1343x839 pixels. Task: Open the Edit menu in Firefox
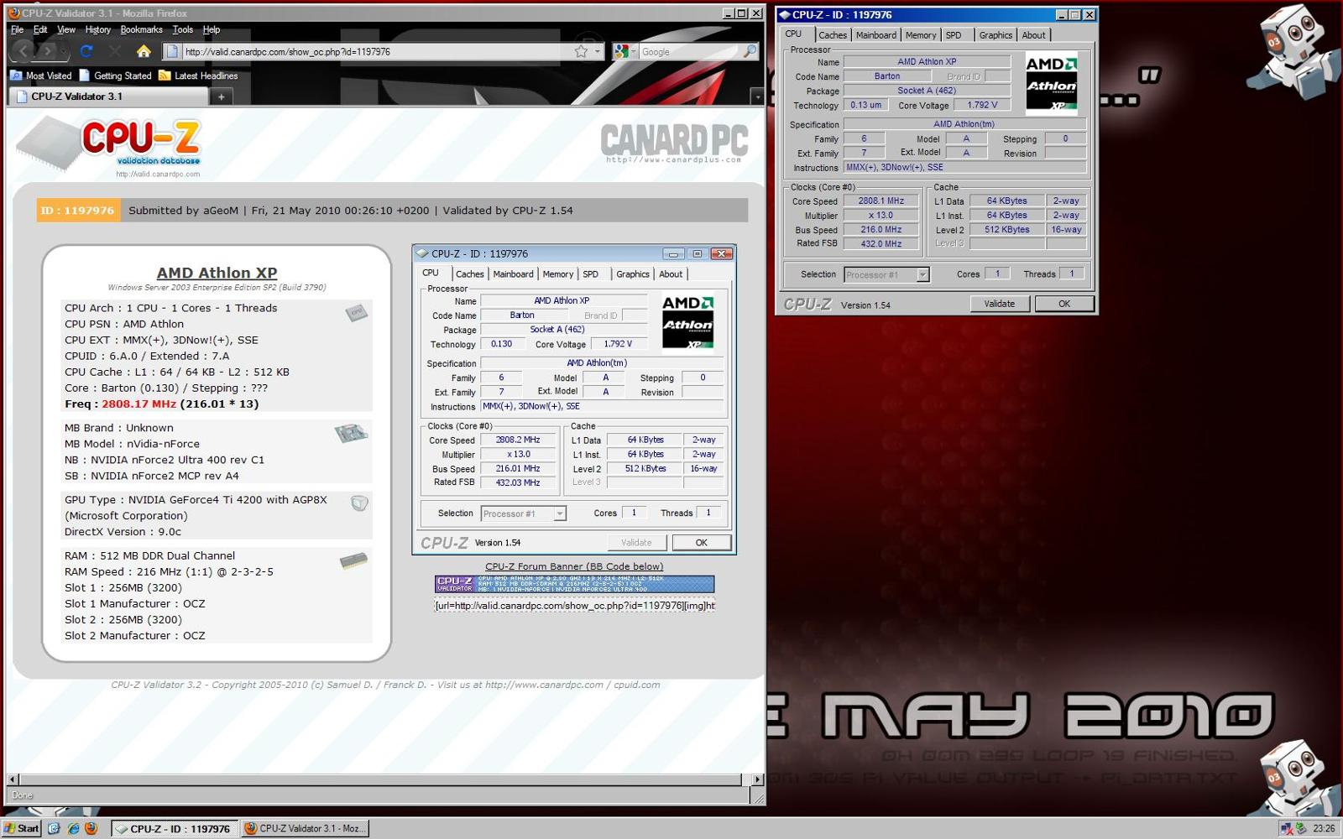(x=40, y=29)
